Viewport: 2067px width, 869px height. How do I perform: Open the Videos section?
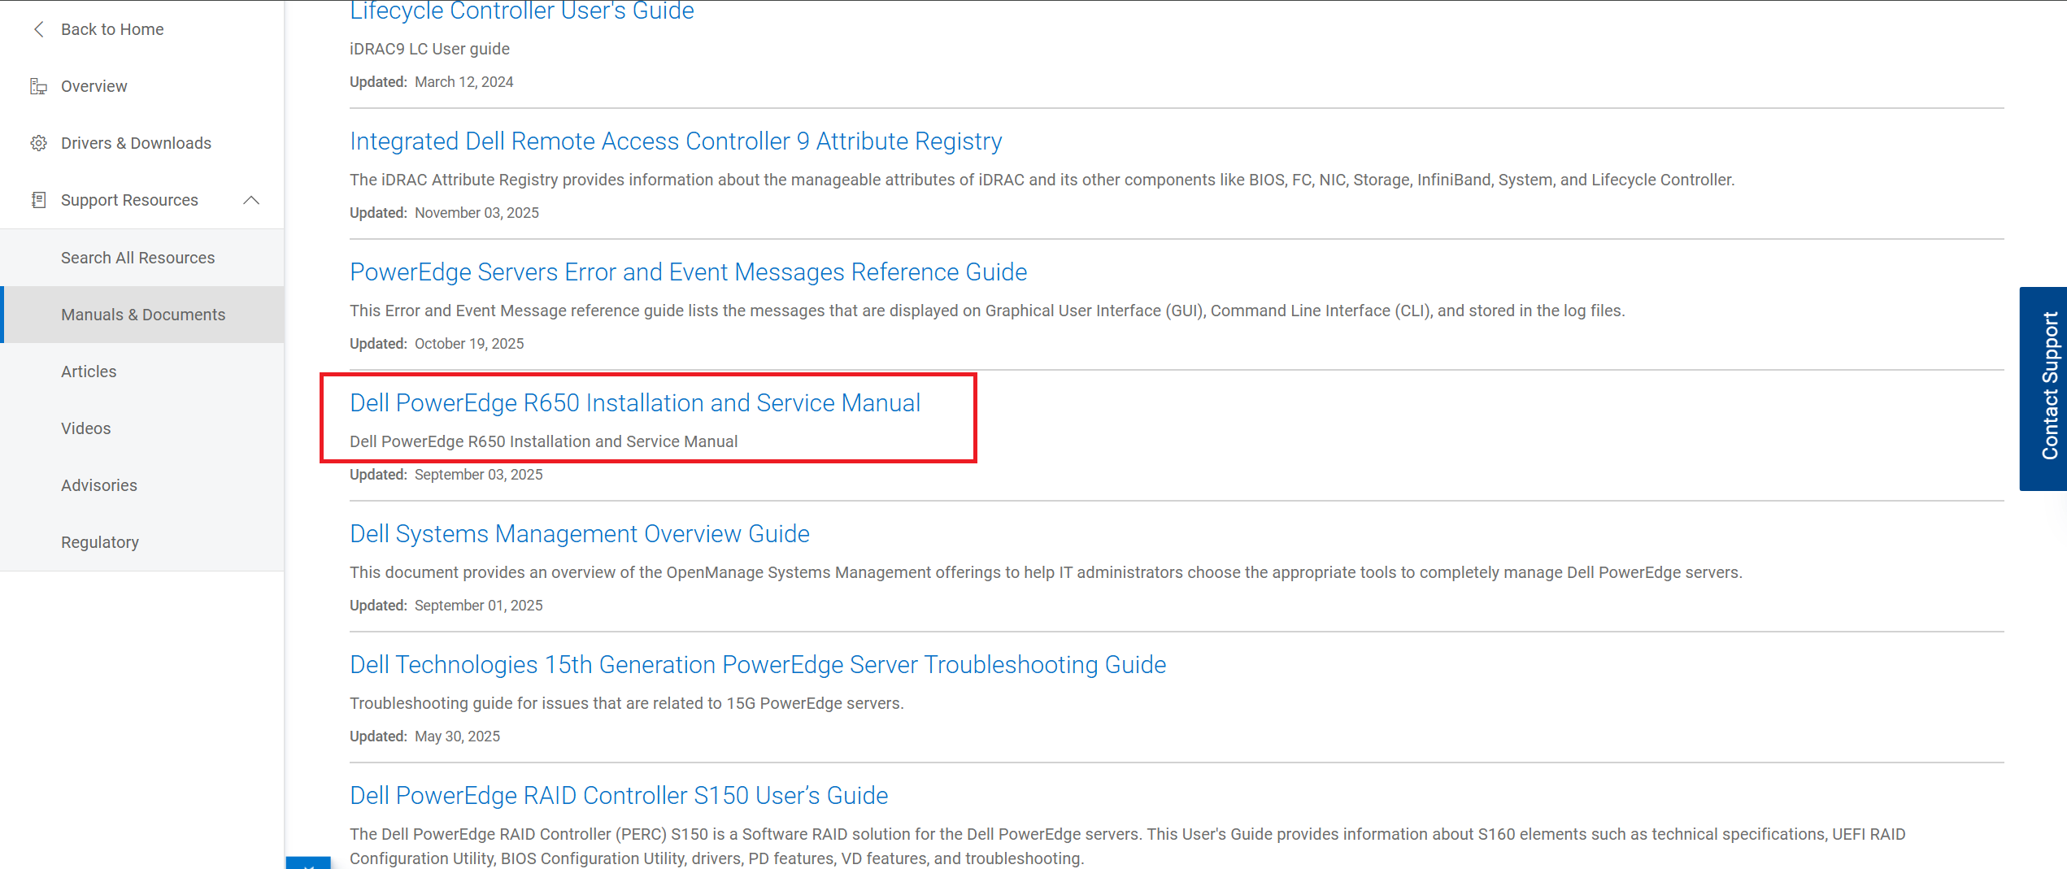pyautogui.click(x=85, y=428)
